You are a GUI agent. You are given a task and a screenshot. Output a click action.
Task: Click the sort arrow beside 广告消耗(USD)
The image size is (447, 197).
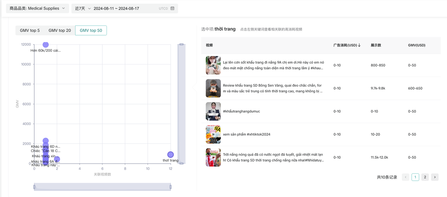coord(359,45)
